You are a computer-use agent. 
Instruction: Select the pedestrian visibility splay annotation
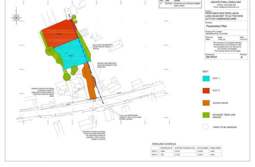tap(128, 117)
